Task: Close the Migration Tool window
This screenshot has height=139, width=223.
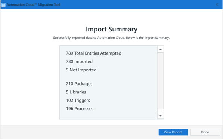Action: [217, 4]
